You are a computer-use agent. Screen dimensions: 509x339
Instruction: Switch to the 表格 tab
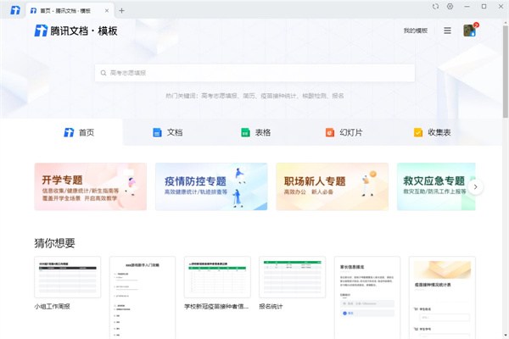256,132
